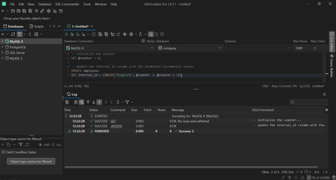
Task: Expand the MySQL 8 connection node
Action: [x=3, y=41]
